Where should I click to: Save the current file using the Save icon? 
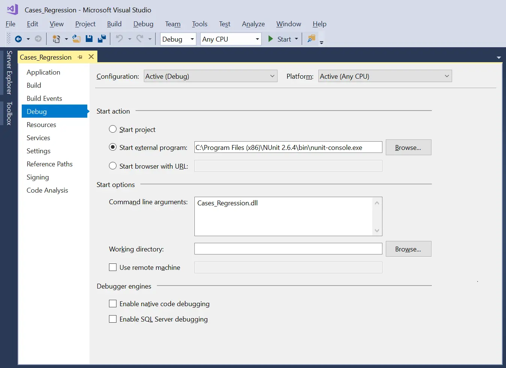(89, 39)
